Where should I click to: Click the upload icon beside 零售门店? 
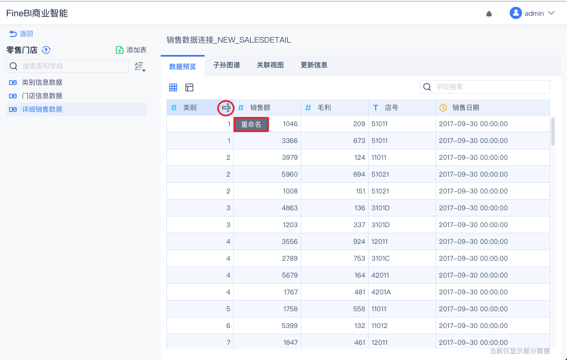[x=46, y=50]
